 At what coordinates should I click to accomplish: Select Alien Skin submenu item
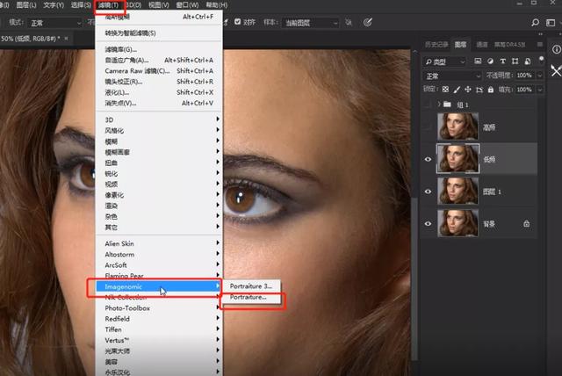pyautogui.click(x=159, y=243)
